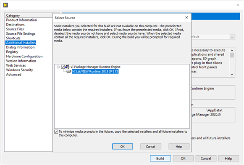
Task: Open the Hardware Configuration category
Action: [x=24, y=57]
